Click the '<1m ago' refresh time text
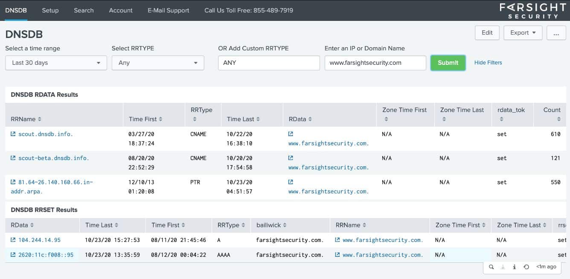 pos(546,267)
